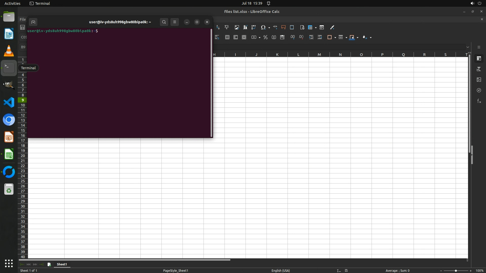The width and height of the screenshot is (486, 273).
Task: Insert a chart using the toolbar icon
Action: (245, 28)
